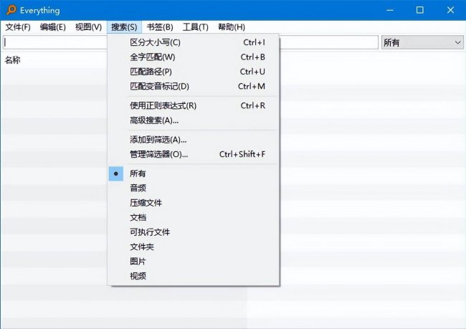
Task: Click the Everything magnifier app icon
Action: 11,10
